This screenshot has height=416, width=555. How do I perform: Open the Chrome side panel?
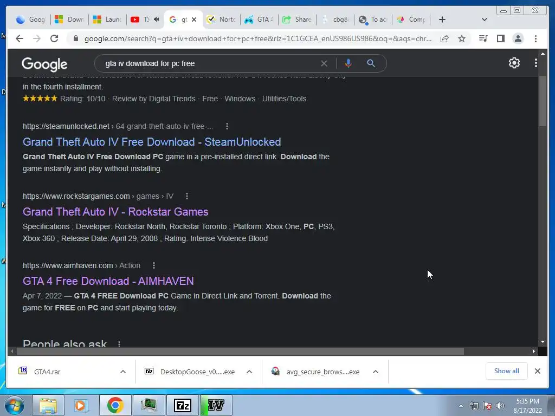[x=500, y=38]
